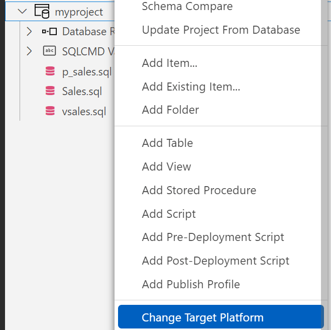Select Add Folder in the menu
Screen dimensions: 331x330
click(170, 110)
